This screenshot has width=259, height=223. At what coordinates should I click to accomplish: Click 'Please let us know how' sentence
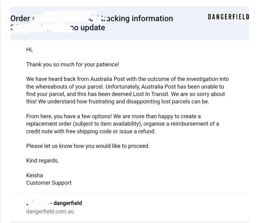(58, 146)
